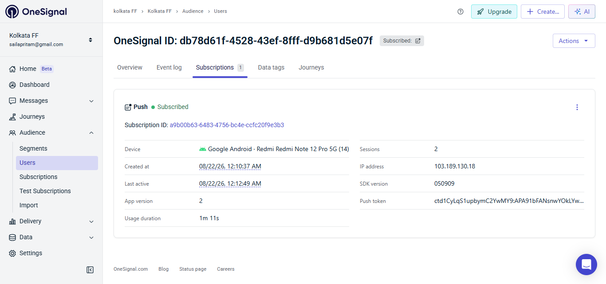The width and height of the screenshot is (606, 284).
Task: Open Journeys in sidebar
Action: point(32,117)
